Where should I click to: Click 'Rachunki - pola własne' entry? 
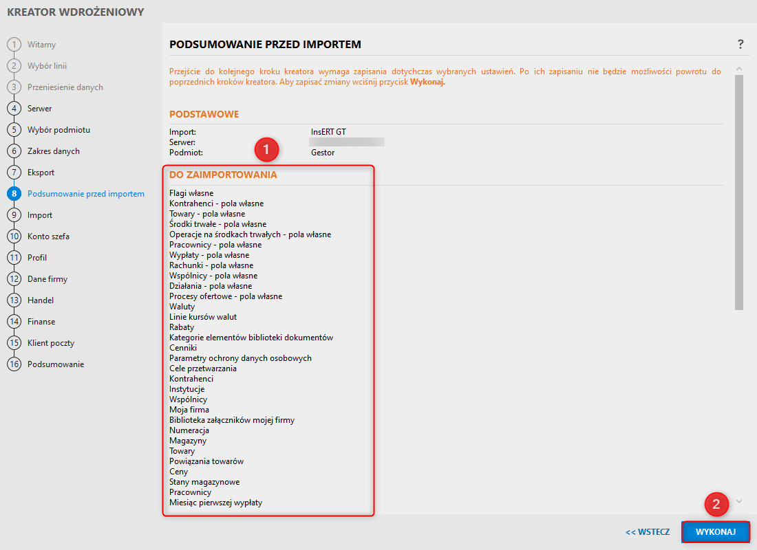[x=211, y=265]
